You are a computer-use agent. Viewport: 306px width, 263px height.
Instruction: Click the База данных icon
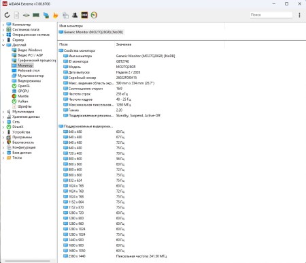[x=9, y=153]
